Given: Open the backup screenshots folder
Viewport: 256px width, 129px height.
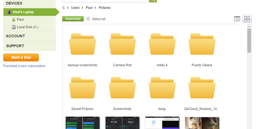Looking at the screenshot, I should [82, 44].
